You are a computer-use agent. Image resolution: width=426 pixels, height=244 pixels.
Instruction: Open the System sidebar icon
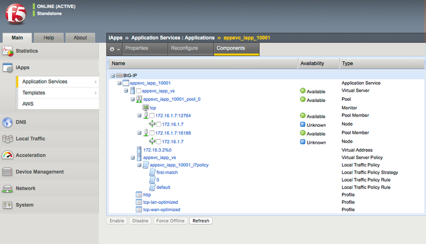[7, 205]
